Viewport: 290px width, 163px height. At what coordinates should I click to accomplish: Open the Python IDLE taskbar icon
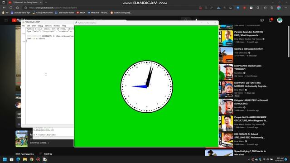click(45, 159)
